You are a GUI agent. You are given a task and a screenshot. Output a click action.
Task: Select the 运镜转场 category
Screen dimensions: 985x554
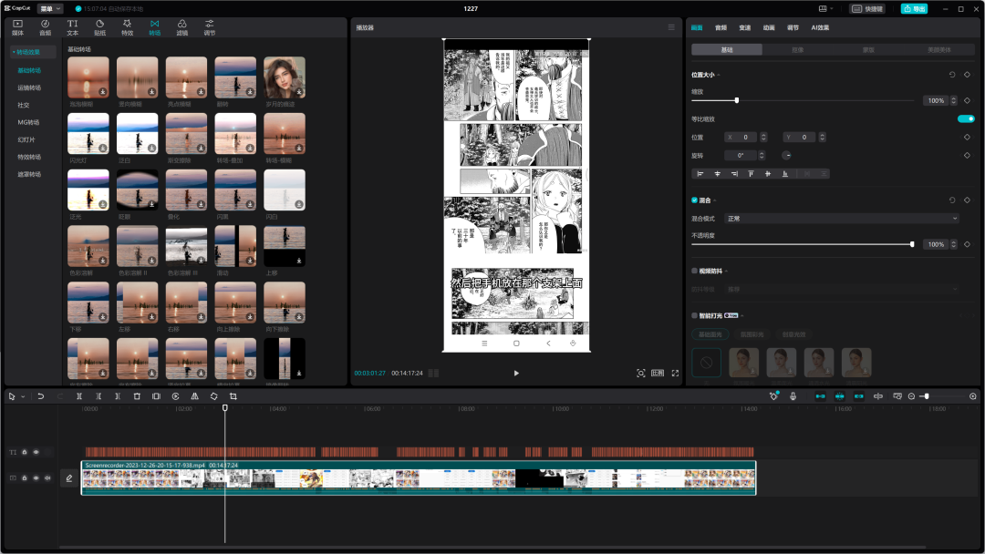click(x=29, y=87)
